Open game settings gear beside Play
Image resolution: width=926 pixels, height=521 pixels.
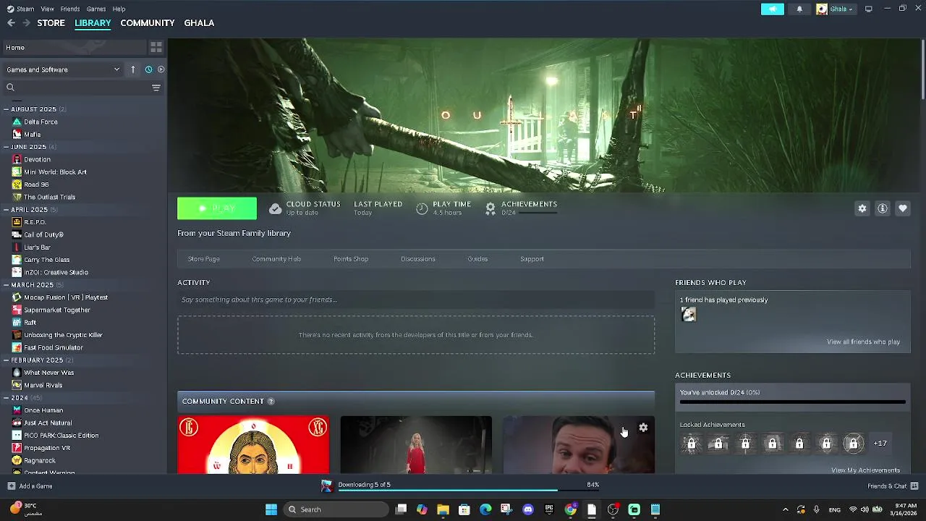862,208
